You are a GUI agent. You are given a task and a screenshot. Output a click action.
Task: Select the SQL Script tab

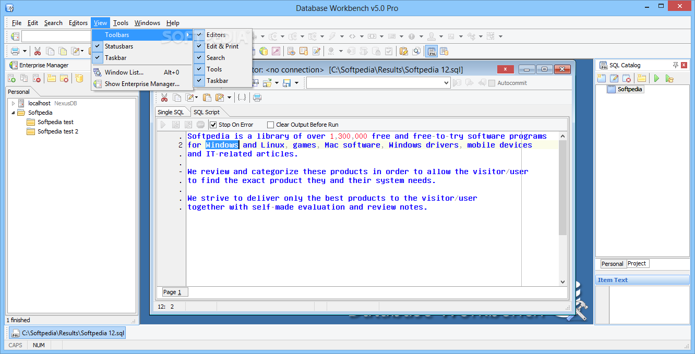[207, 112]
